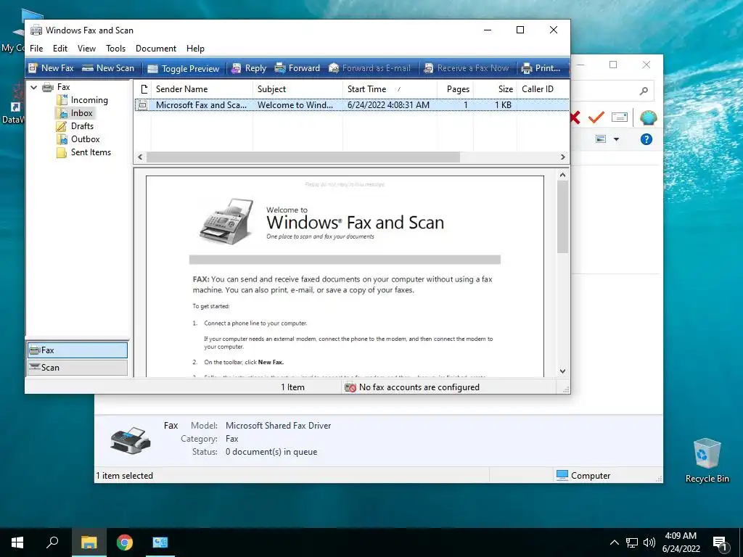The image size is (743, 557).
Task: Open the view options dropdown arrow in background window
Action: tap(616, 139)
